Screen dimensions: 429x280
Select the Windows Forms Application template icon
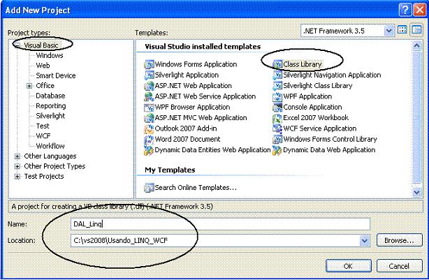(149, 64)
